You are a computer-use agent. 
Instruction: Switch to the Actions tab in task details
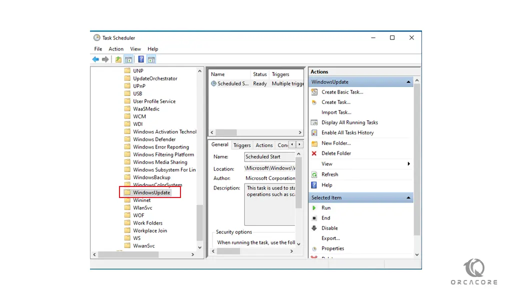[264, 145]
